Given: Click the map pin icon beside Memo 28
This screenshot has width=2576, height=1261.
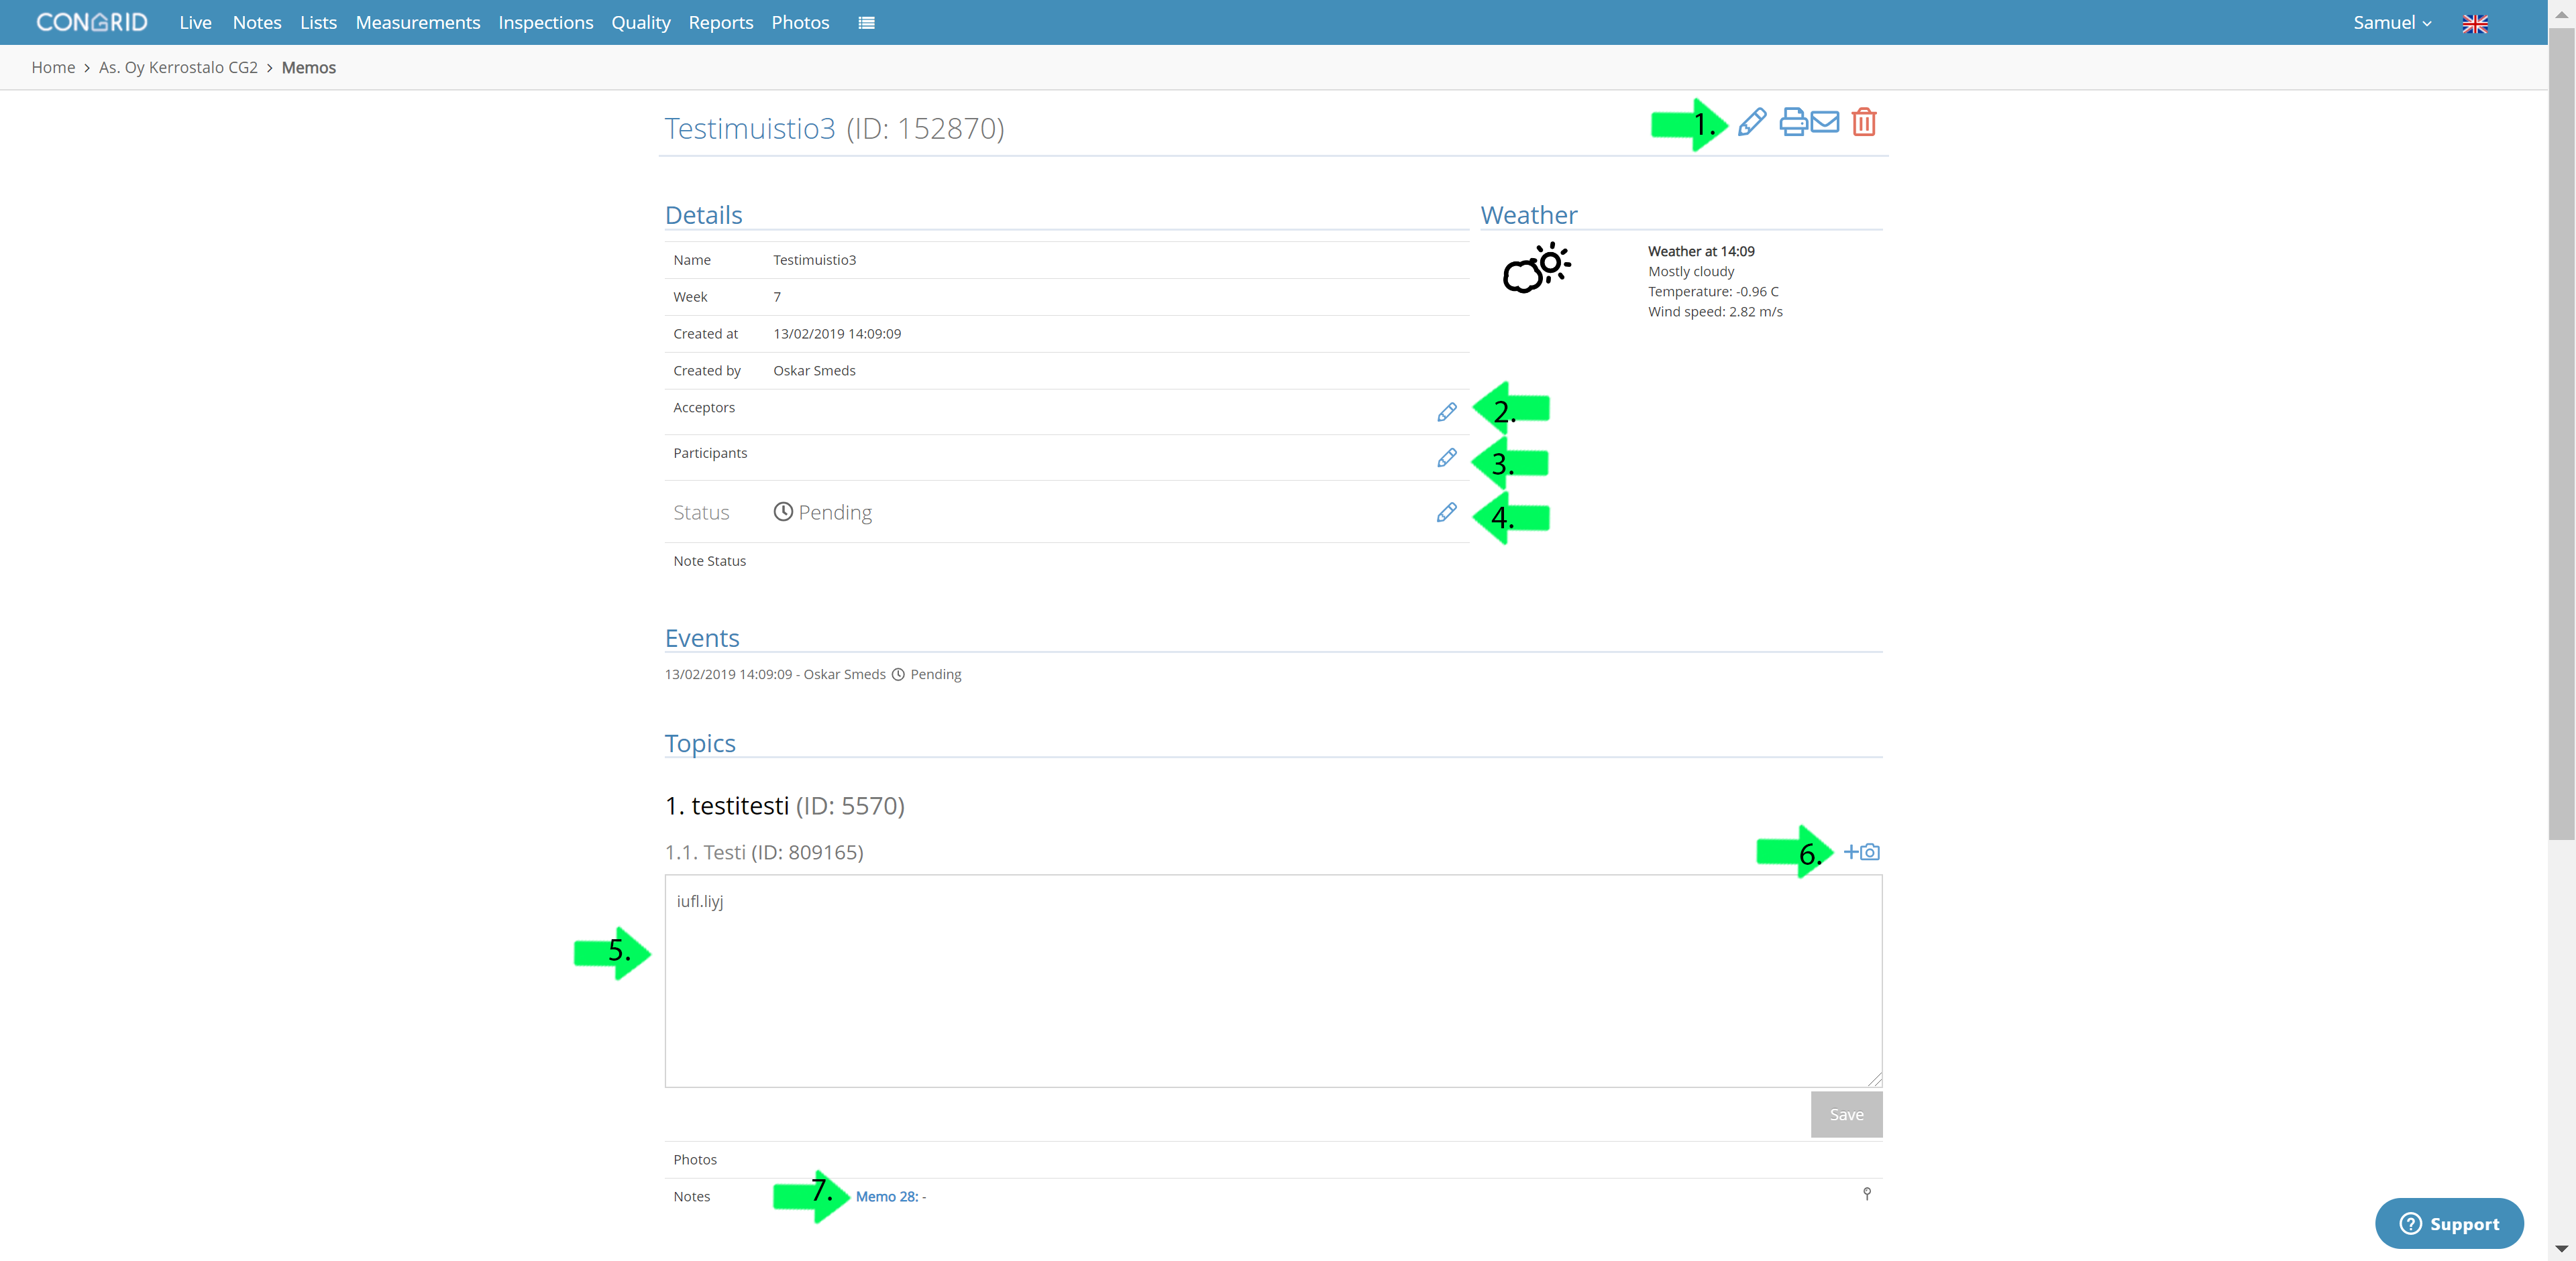Looking at the screenshot, I should pos(1867,1194).
